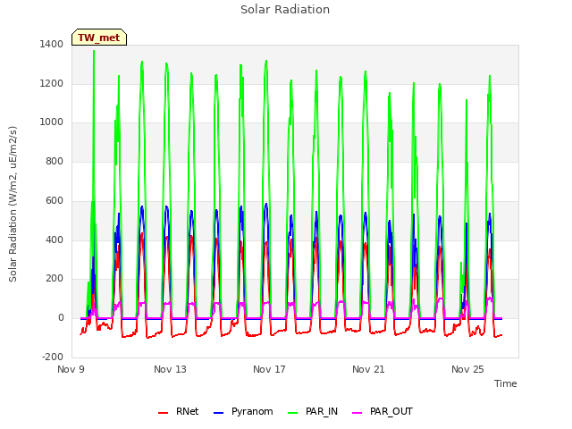
Task: Toggle the RNet series in the legend
Action: tap(179, 411)
